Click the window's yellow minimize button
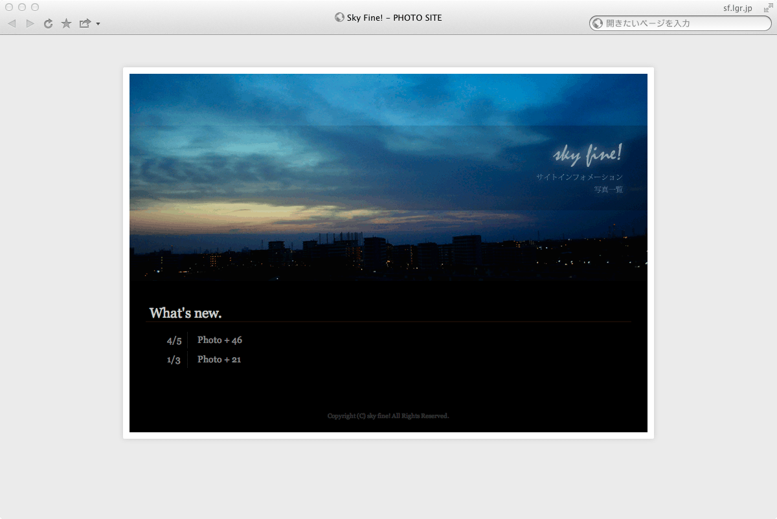This screenshot has height=519, width=777. click(x=22, y=7)
